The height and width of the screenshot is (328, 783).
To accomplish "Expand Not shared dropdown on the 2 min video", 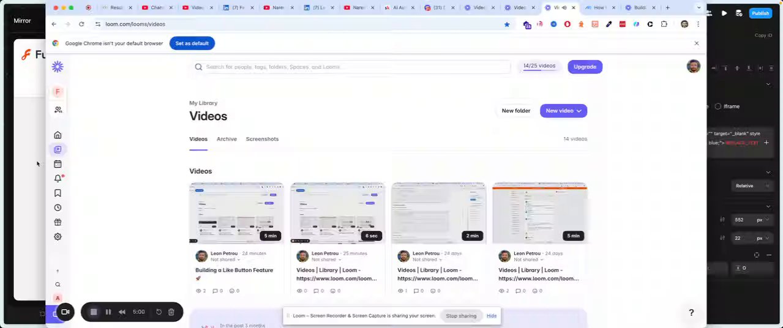I will [x=427, y=259].
